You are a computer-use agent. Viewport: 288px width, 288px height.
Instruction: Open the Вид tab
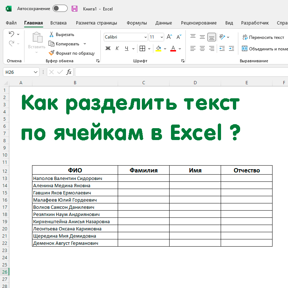pyautogui.click(x=229, y=23)
